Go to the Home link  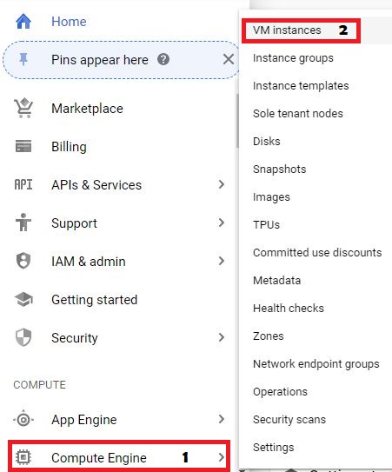tap(69, 22)
